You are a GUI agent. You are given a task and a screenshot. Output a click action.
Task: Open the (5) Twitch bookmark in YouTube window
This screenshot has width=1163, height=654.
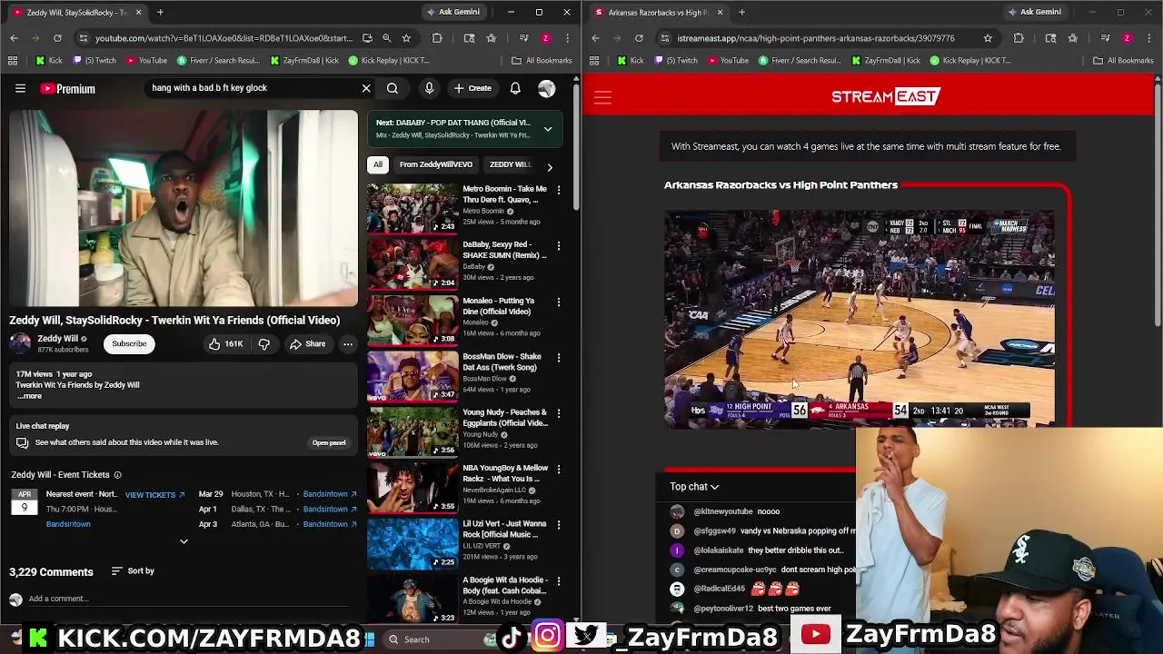(93, 61)
